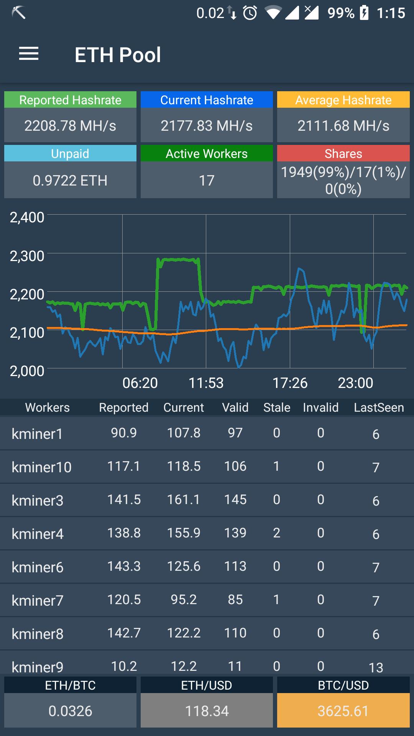Open the Active Workers card

click(207, 171)
